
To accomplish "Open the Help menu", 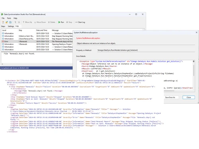I will [x=15, y=18].
